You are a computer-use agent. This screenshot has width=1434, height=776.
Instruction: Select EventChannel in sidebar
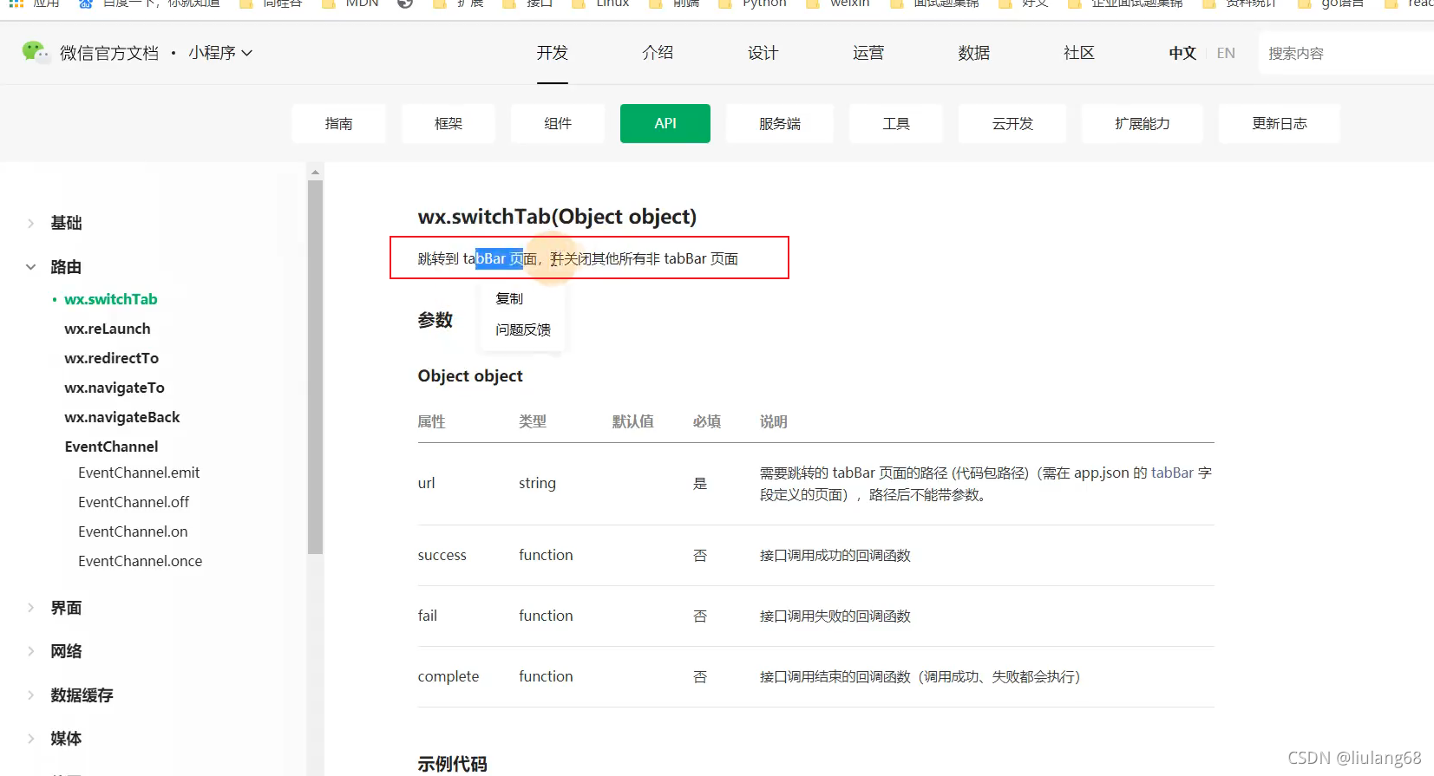pyautogui.click(x=112, y=447)
